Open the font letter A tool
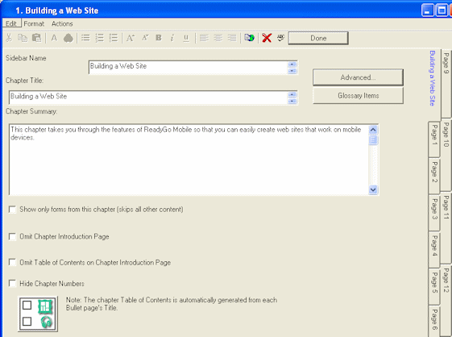The image size is (452, 337). [x=54, y=38]
